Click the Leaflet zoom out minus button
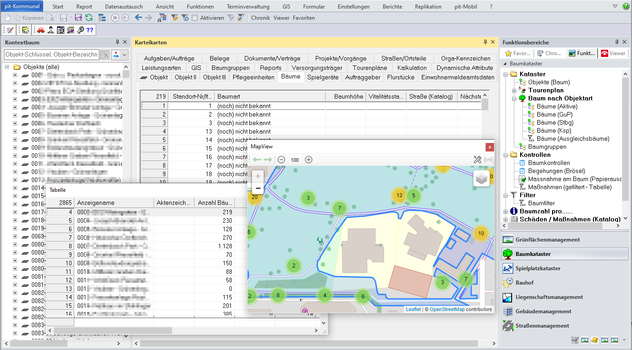 pos(258,188)
